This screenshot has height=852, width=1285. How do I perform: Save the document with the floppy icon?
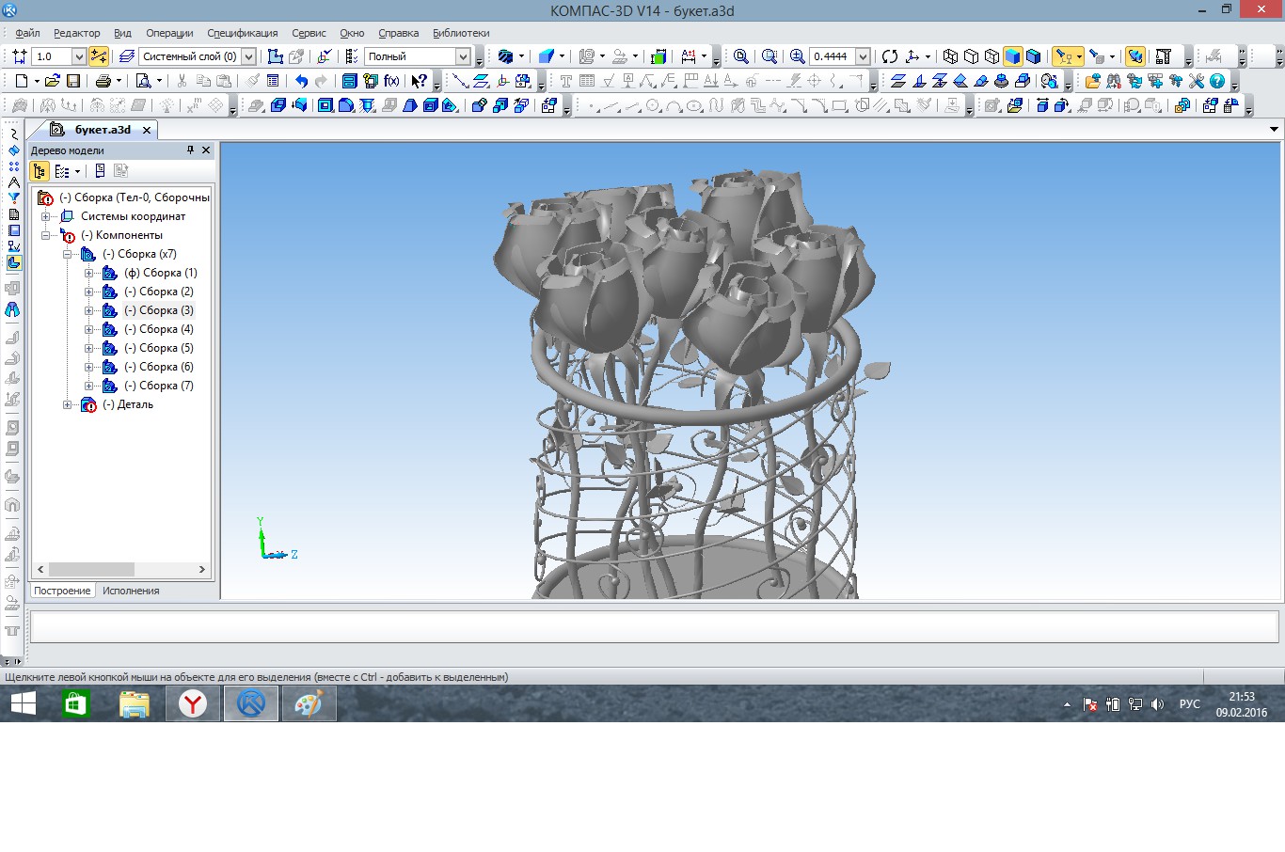coord(73,81)
